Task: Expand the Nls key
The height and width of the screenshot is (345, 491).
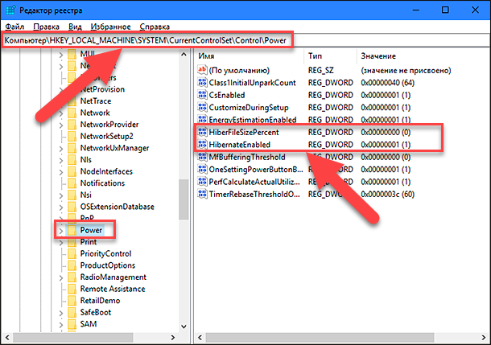Action: click(x=61, y=161)
